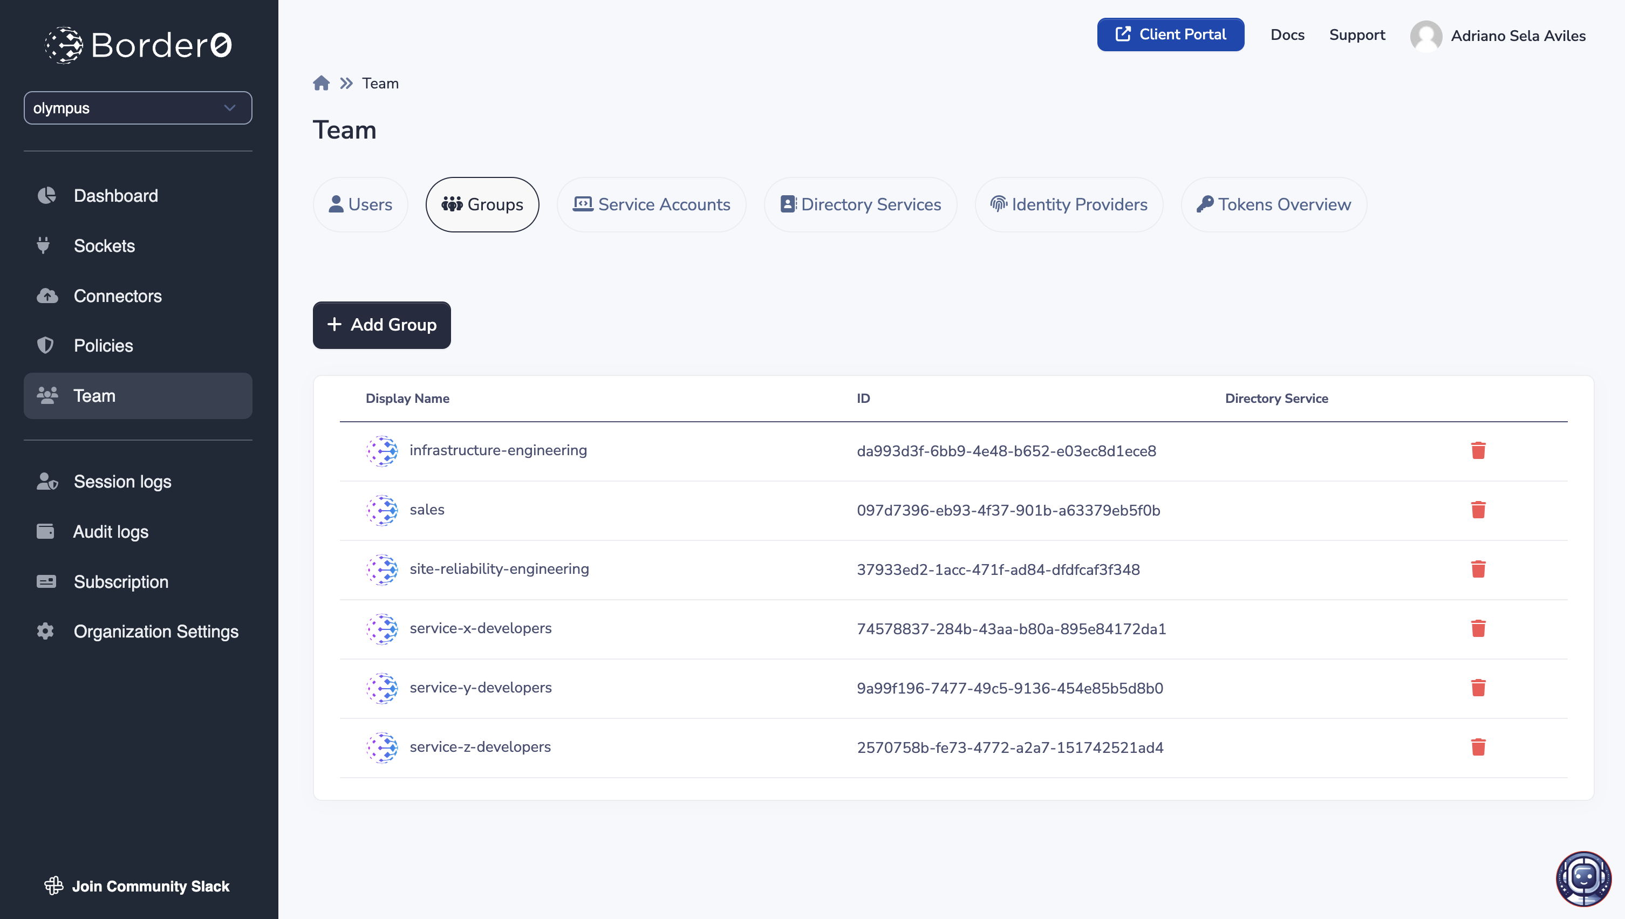Viewport: 1625px width, 919px height.
Task: Click the home breadcrumb icon
Action: tap(322, 84)
